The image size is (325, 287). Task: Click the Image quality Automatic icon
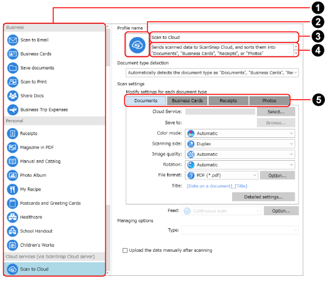(x=191, y=155)
